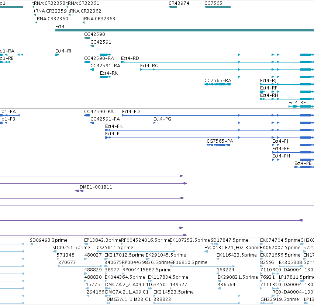
Task: Open the CG42590-PA protein feature
Action: click(87, 115)
